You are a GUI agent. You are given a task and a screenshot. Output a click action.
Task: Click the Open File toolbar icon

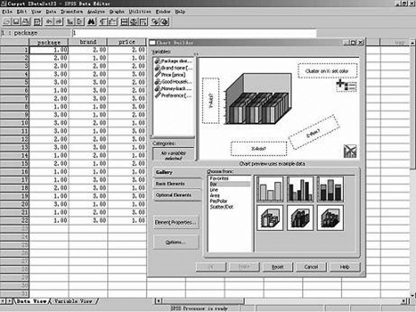tap(7, 22)
